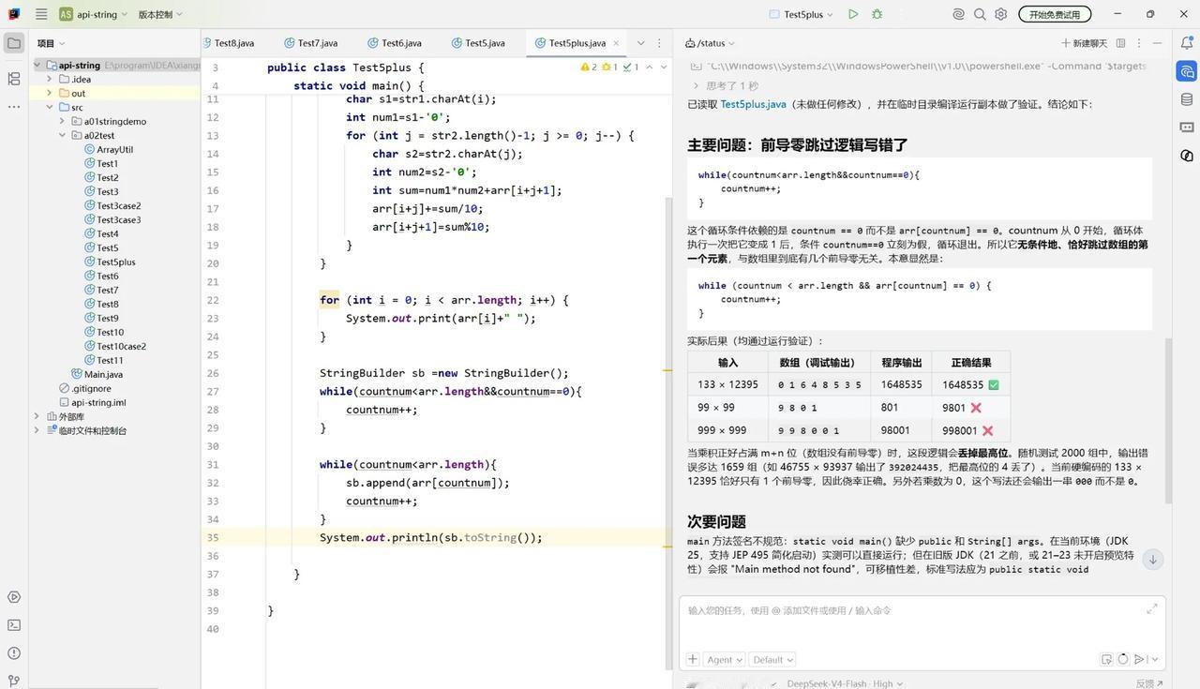Go to next highlighted problem down-arrow in editor

pos(664,67)
